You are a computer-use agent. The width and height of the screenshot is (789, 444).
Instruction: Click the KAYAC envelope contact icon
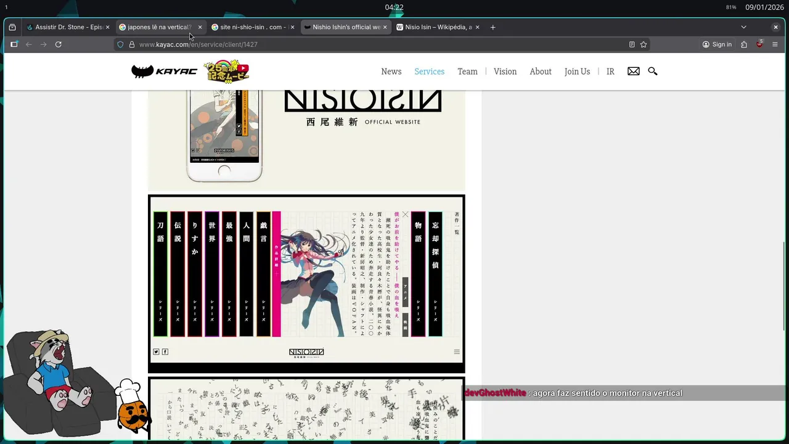634,72
